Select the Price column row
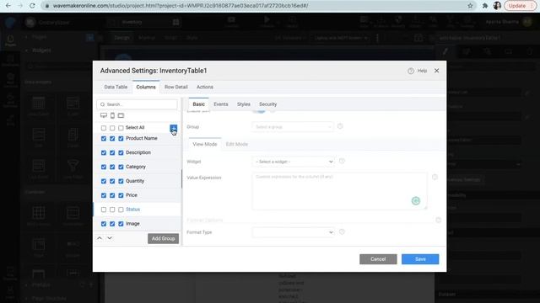The width and height of the screenshot is (540, 303). point(137,195)
